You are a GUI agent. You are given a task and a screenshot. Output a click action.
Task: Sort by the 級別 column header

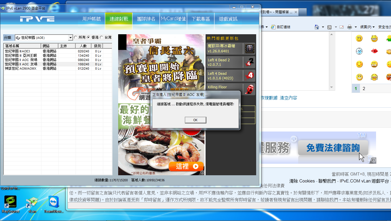click(97, 46)
